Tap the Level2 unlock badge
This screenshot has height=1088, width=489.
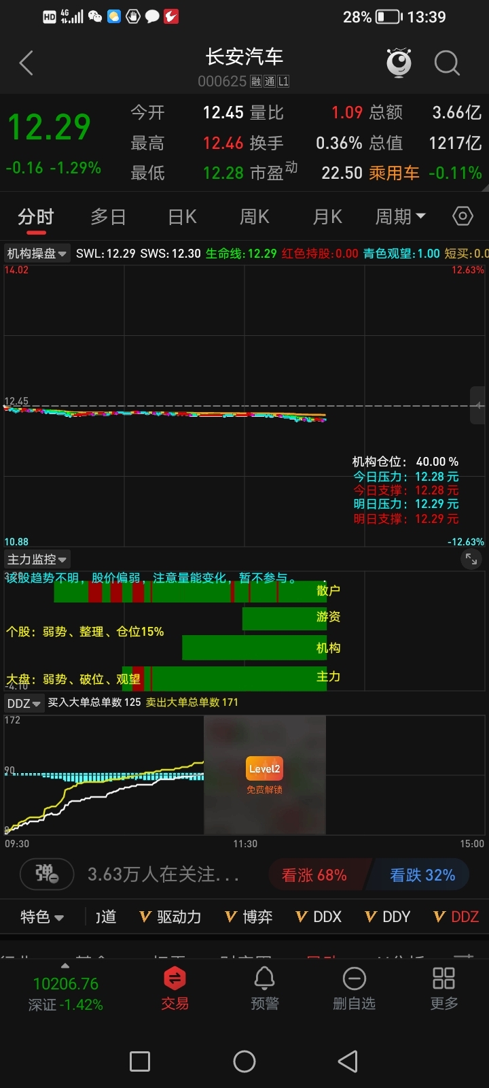coord(264,768)
